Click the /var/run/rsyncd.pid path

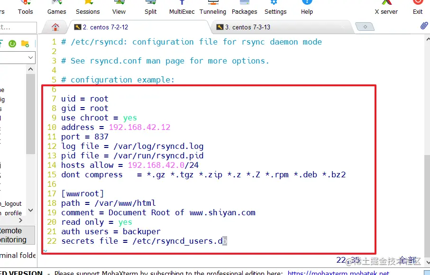tap(158, 156)
